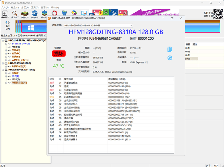Screen dimensions: 224x167
Task: Expand the WINRE_DRV(5) partition node
Action: (x=6, y=60)
